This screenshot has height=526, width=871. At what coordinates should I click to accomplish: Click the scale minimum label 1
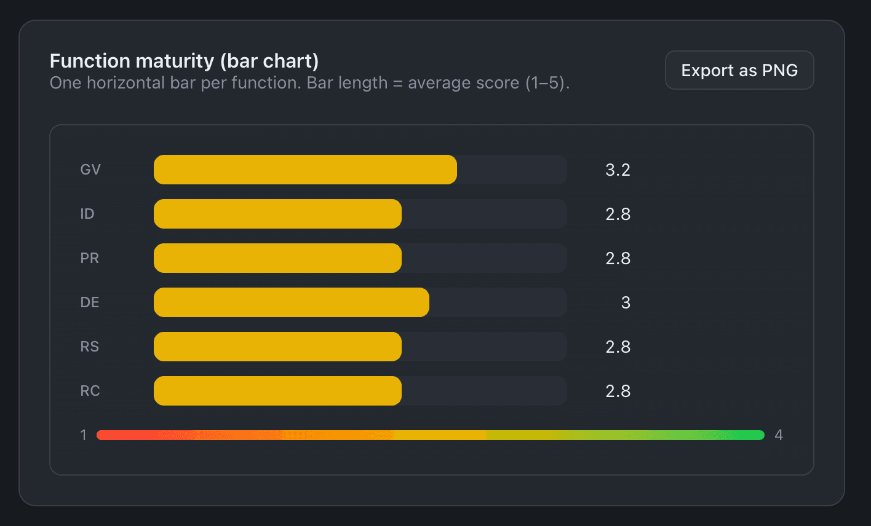[x=83, y=434]
